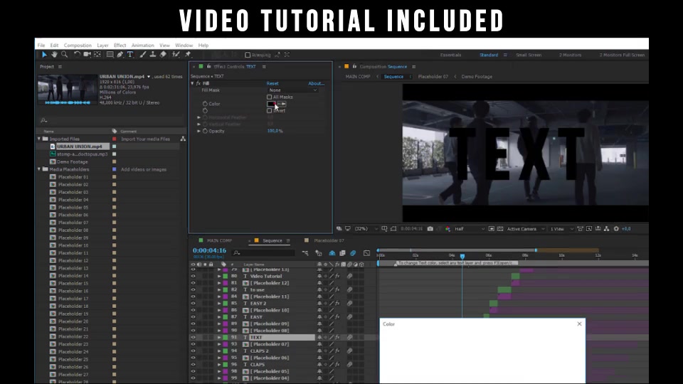Viewport: 683px width, 384px height.
Task: Select the Brush tool
Action: [x=143, y=55]
